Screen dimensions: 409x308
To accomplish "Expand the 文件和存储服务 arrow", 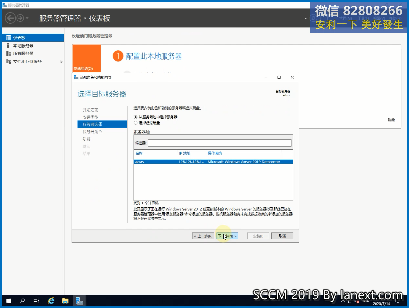I will click(x=61, y=61).
